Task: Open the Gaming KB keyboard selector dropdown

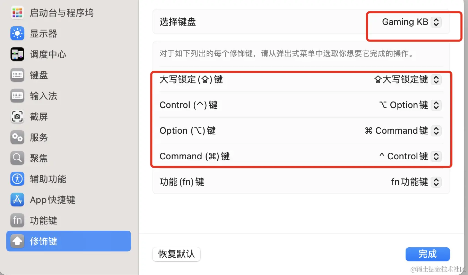Action: click(x=411, y=22)
